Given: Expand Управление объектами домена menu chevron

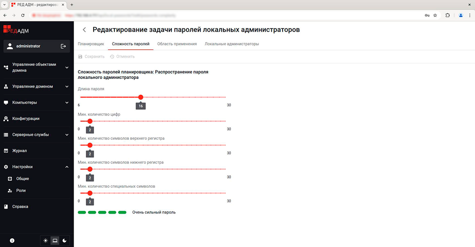Looking at the screenshot, I should coord(67,68).
